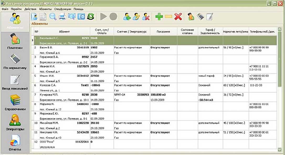Click the large green plus icon

tap(159, 17)
